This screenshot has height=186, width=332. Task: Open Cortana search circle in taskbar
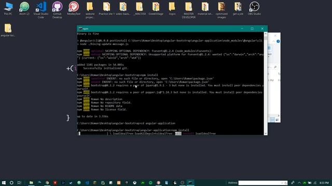pos(11,182)
